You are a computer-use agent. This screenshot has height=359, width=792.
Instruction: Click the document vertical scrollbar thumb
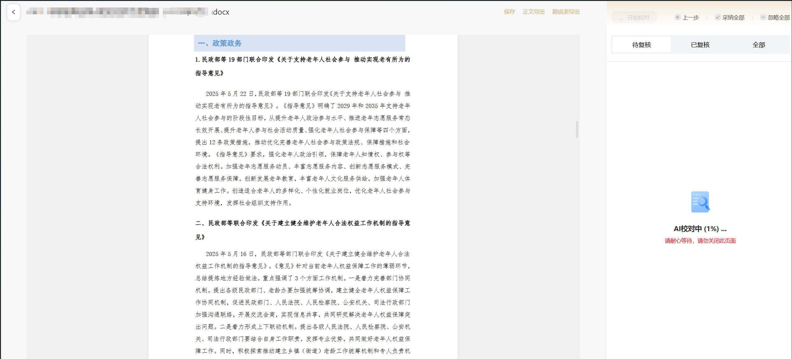click(x=577, y=129)
